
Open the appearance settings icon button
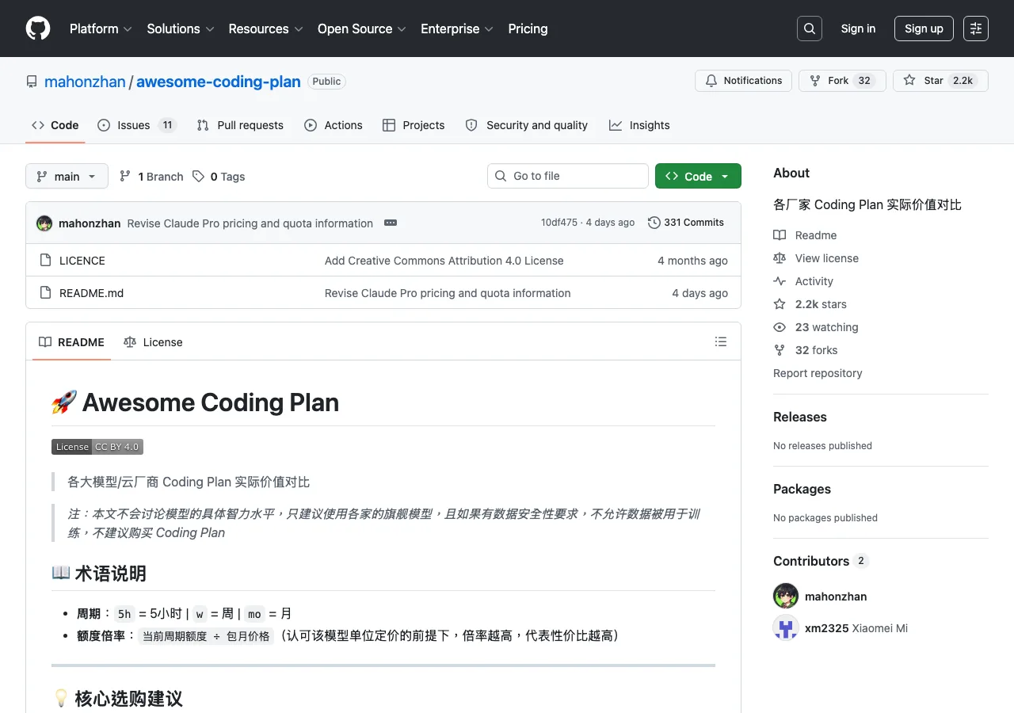(x=976, y=29)
